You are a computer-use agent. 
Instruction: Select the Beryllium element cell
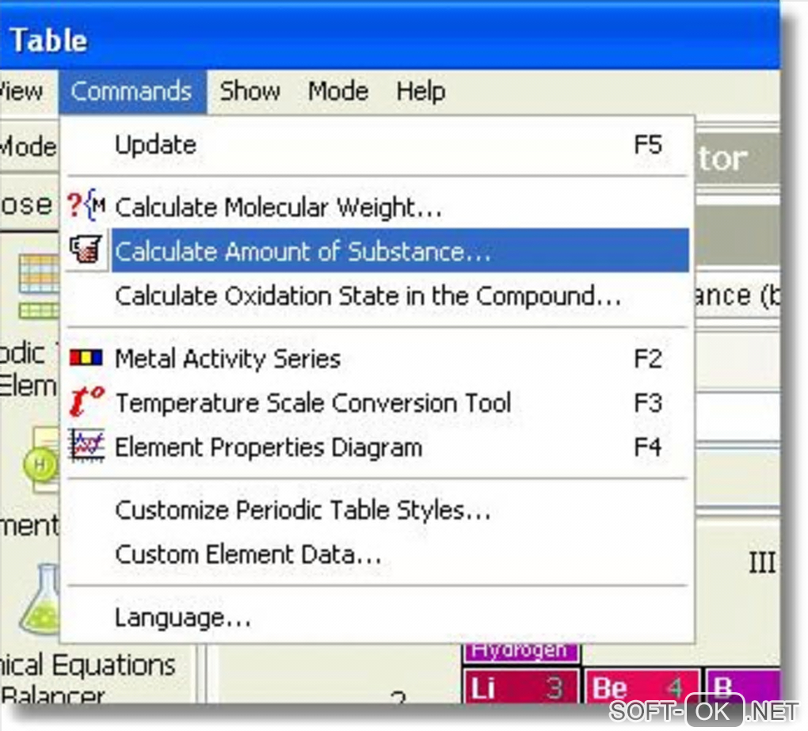(x=642, y=687)
